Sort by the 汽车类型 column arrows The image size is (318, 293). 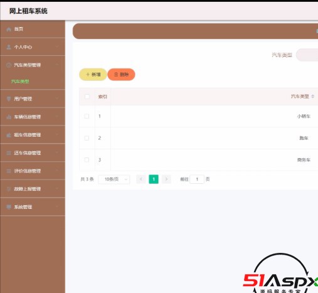coord(313,96)
